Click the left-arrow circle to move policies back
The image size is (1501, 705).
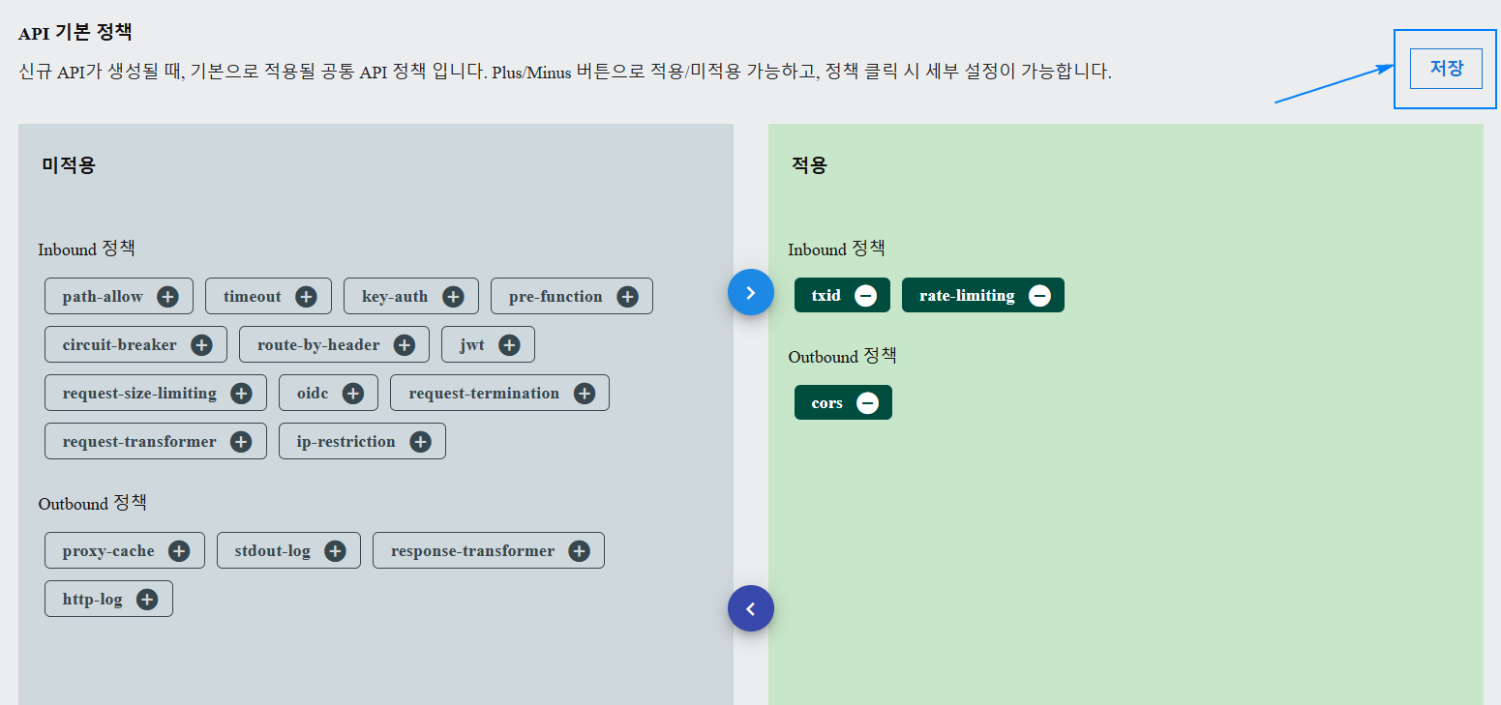751,608
